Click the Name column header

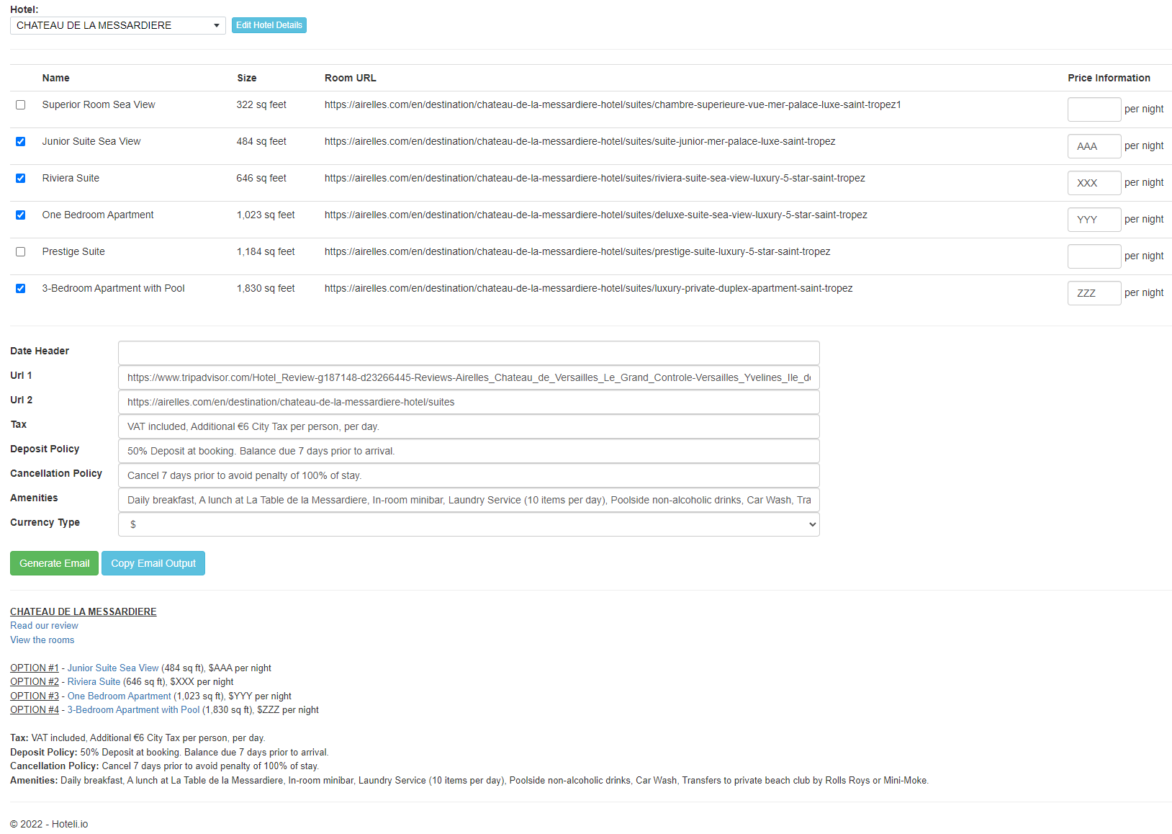tap(56, 79)
